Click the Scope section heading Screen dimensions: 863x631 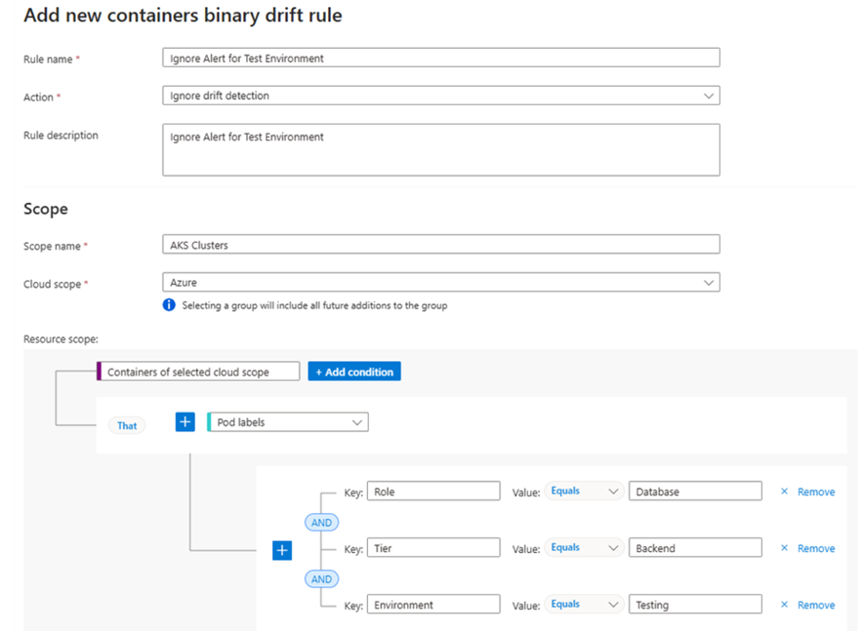tap(46, 209)
